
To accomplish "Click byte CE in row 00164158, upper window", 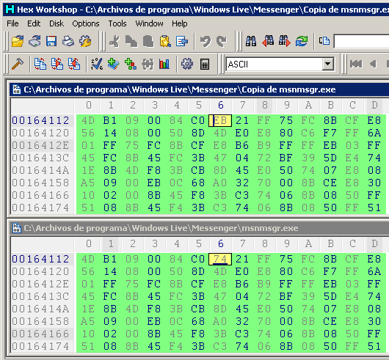I will click(x=330, y=183).
